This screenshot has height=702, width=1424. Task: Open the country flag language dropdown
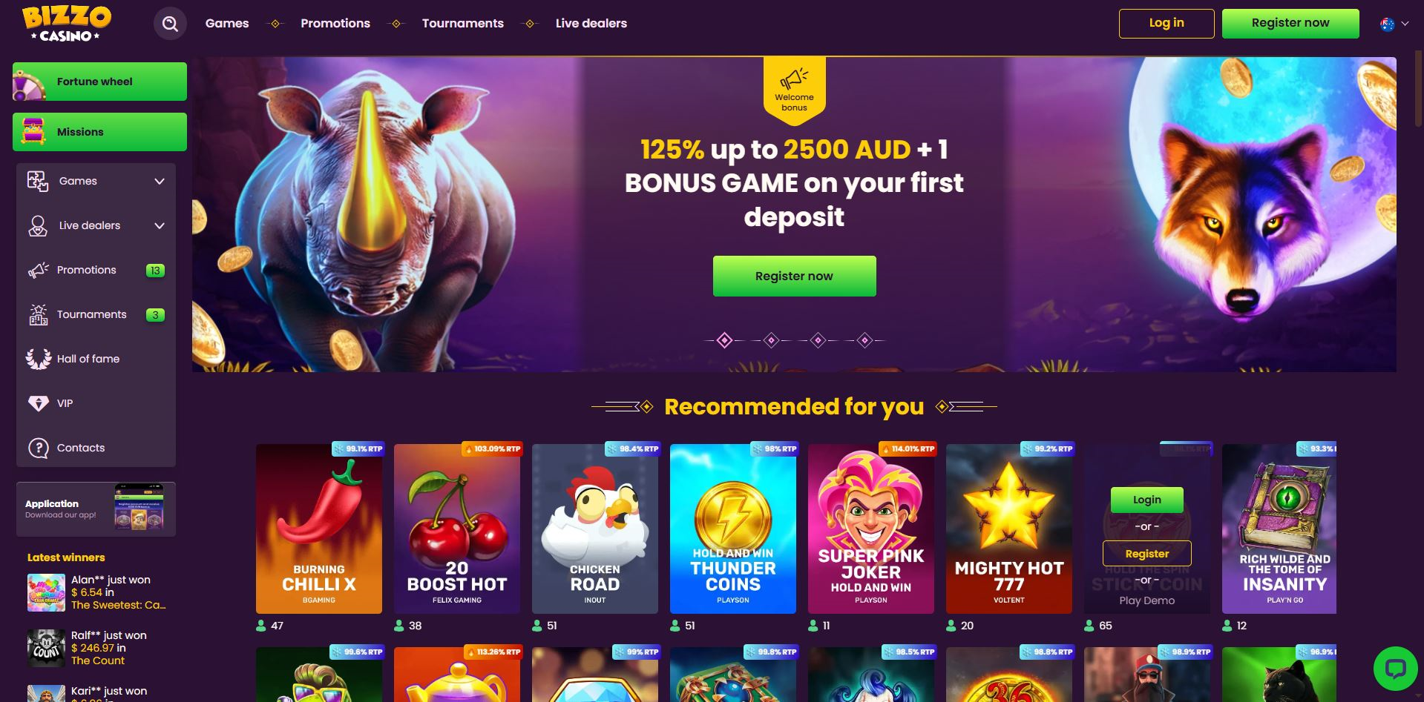point(1394,24)
